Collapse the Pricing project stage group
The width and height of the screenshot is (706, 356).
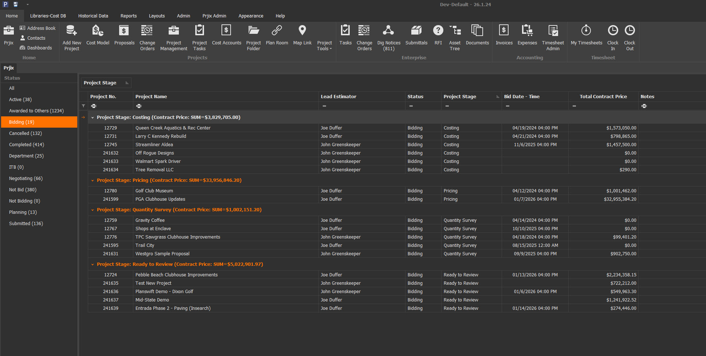click(93, 180)
